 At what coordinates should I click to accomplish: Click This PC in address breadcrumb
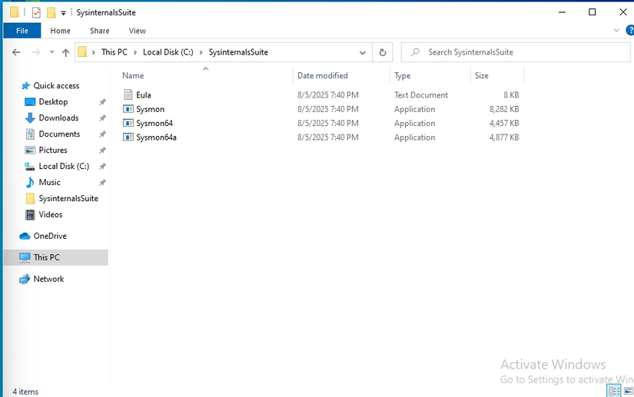pos(115,52)
